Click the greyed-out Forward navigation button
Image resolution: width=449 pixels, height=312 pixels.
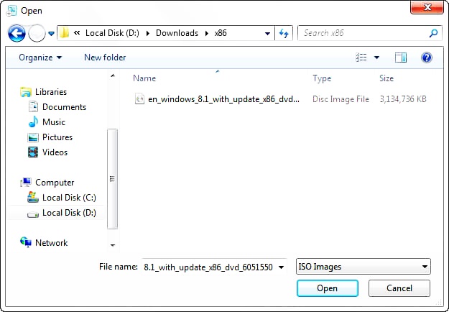[x=37, y=33]
